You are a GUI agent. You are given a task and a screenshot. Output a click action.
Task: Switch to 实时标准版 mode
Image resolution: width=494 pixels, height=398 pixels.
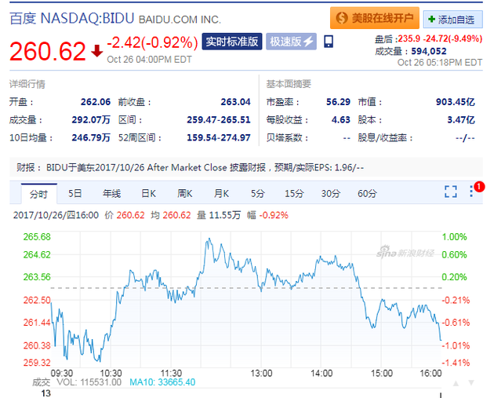point(232,42)
